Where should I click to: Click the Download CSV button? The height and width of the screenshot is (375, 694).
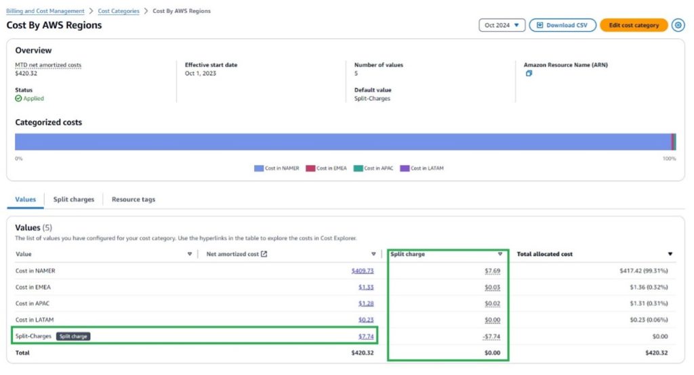[x=563, y=25]
